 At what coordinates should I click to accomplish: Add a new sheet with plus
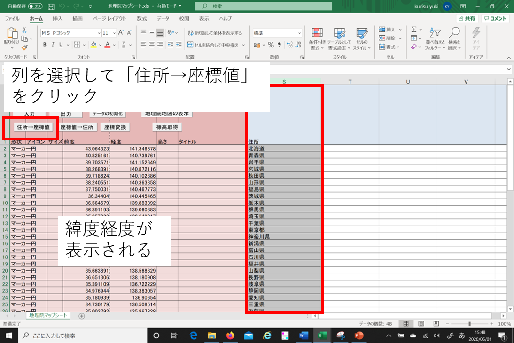point(82,316)
